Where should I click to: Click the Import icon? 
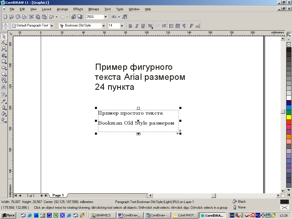tap(74, 17)
